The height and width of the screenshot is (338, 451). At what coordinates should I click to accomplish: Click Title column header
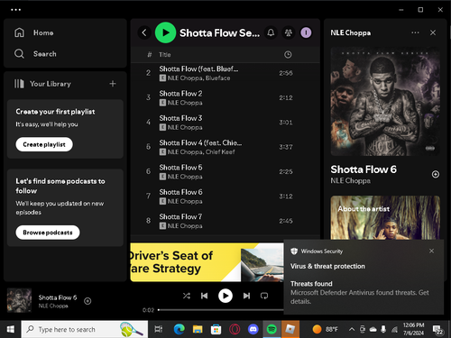coord(165,55)
